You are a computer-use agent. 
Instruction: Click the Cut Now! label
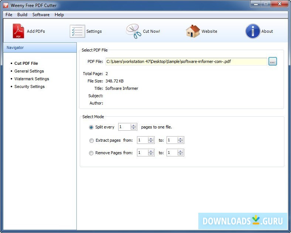tap(151, 31)
